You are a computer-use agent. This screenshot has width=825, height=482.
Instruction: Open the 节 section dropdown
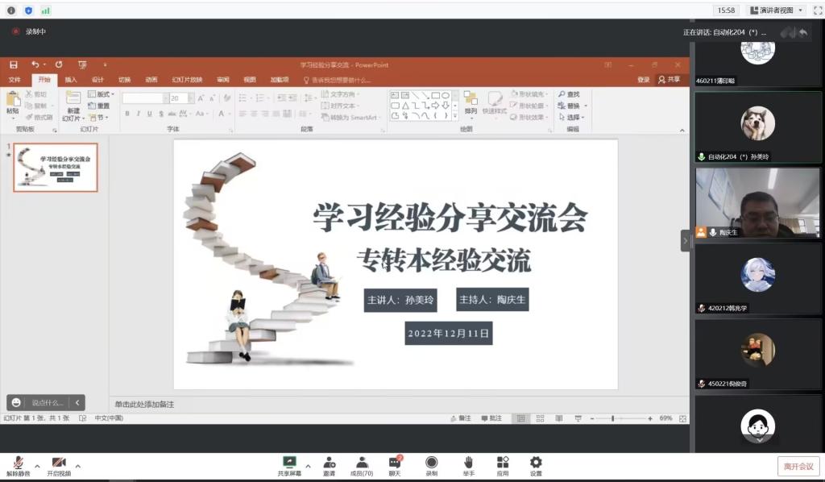(99, 118)
